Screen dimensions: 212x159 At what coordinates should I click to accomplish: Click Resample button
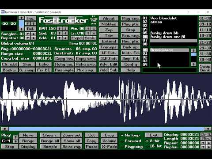pyautogui.click(x=64, y=70)
